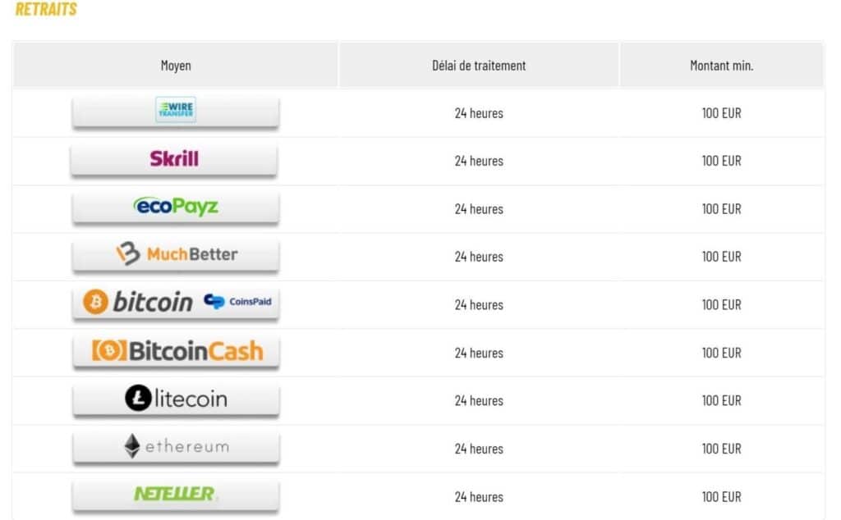Viewport: 841px width, 520px height.
Task: Select the ethereum withdrawal option
Action: click(176, 447)
